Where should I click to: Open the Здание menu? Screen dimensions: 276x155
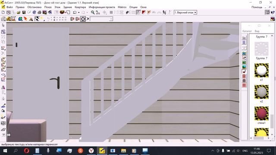click(x=68, y=7)
